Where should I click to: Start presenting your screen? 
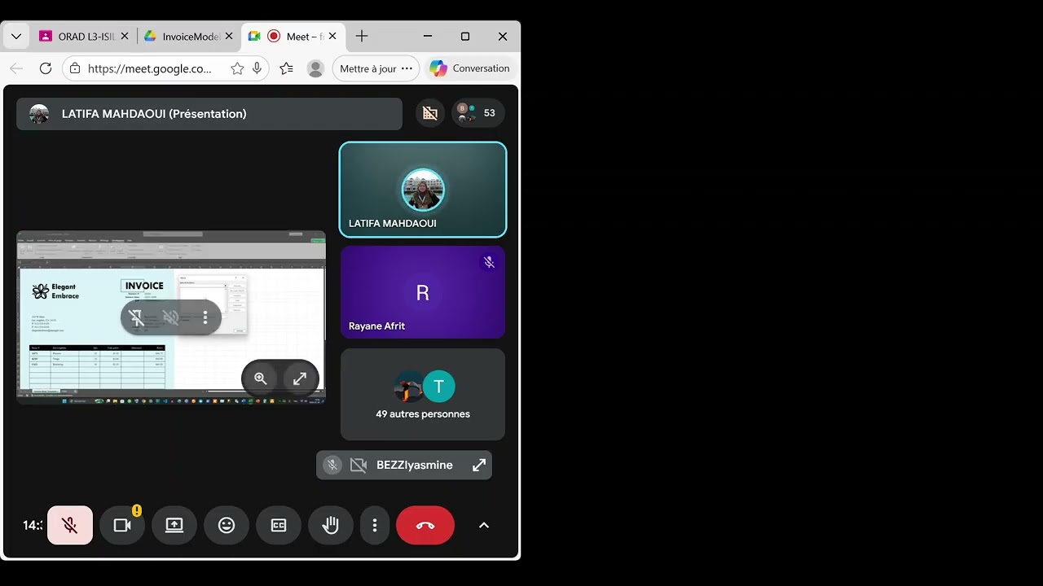tap(174, 526)
